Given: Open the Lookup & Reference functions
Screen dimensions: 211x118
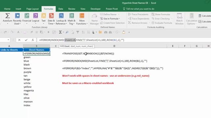Looking at the screenshot, I should click(61, 19).
